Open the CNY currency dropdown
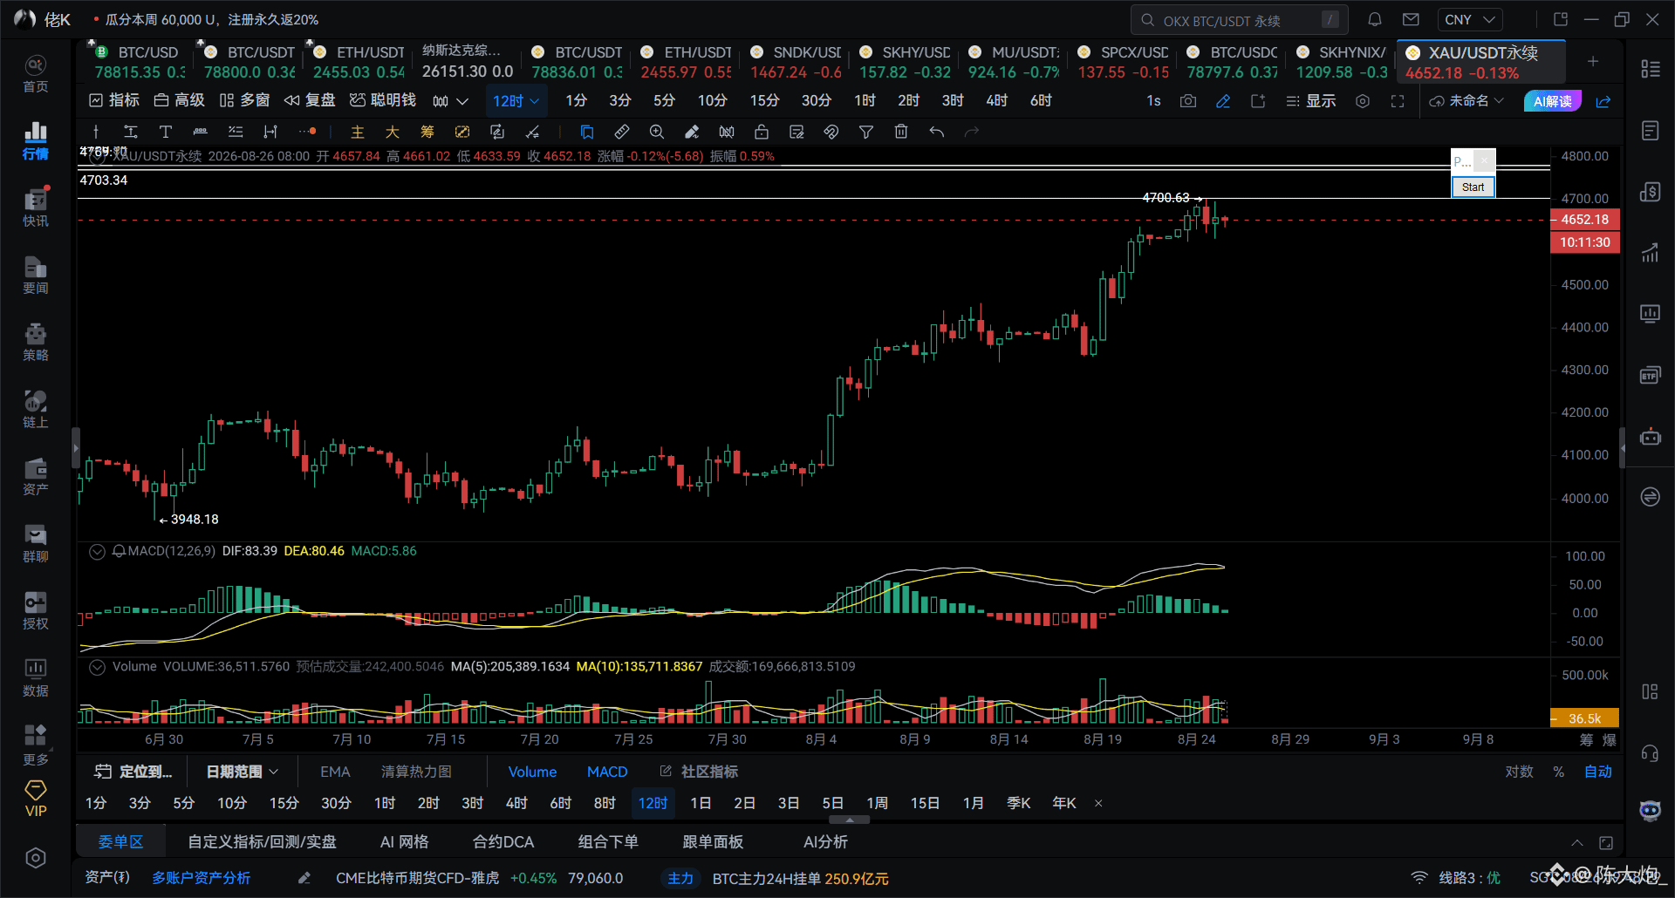This screenshot has height=898, width=1675. pyautogui.click(x=1470, y=19)
